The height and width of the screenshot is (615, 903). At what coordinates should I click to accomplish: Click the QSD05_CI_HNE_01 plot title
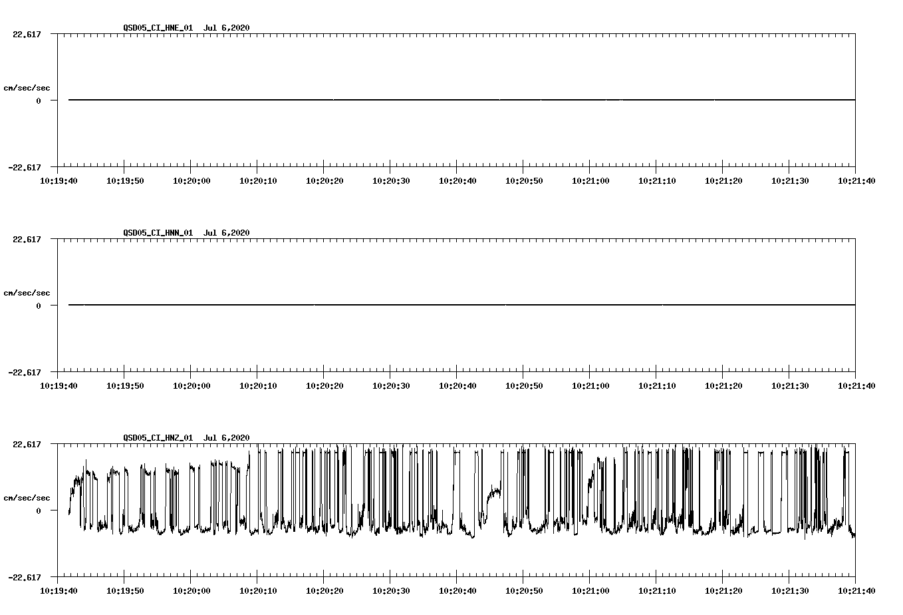point(186,27)
